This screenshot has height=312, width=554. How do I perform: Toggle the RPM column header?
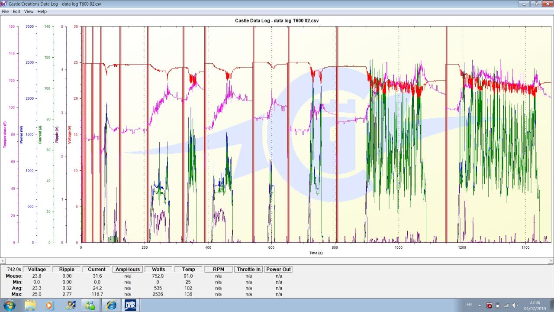[219, 269]
